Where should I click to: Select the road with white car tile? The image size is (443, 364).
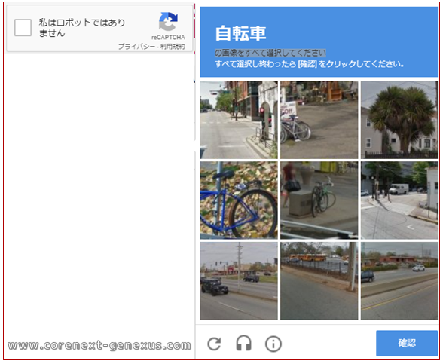pyautogui.click(x=399, y=280)
